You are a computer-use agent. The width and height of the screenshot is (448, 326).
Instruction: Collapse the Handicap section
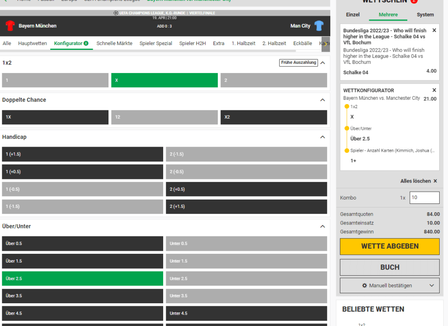point(323,137)
